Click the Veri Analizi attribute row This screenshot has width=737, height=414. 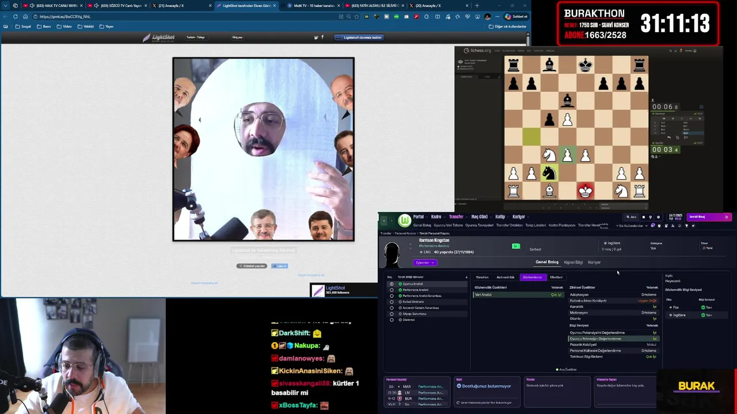(518, 294)
